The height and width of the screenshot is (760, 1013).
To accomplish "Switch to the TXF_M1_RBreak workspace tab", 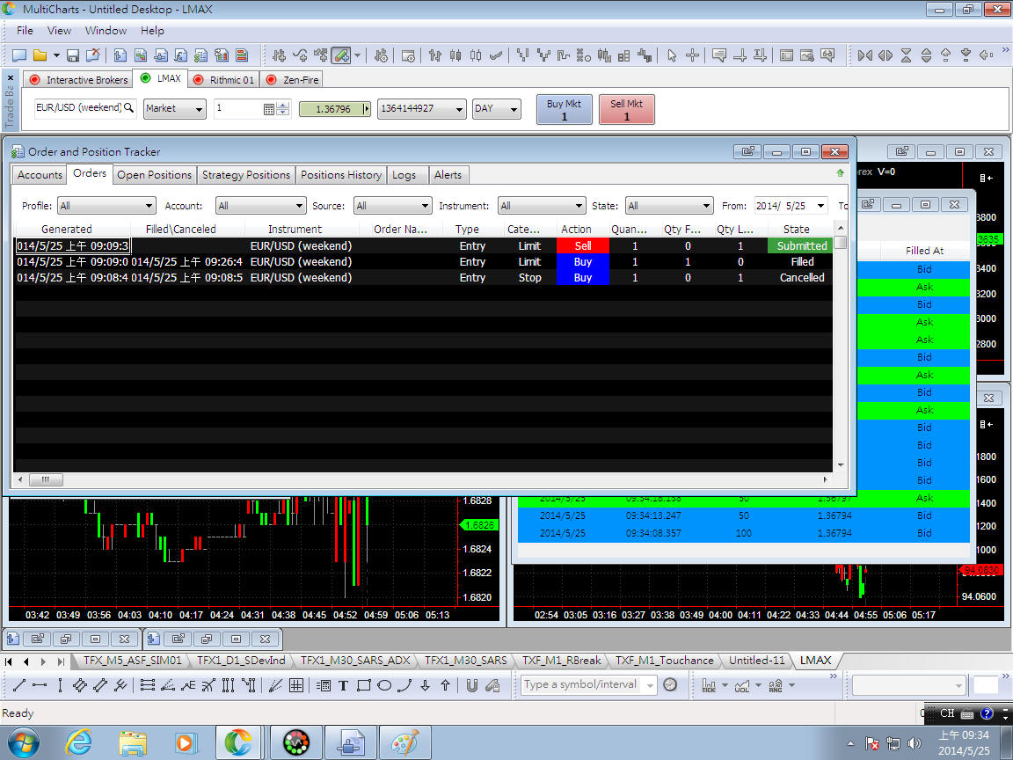I will pos(561,661).
